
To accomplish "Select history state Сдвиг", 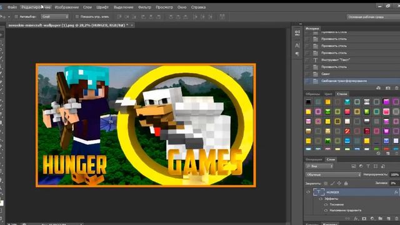I will coord(352,74).
